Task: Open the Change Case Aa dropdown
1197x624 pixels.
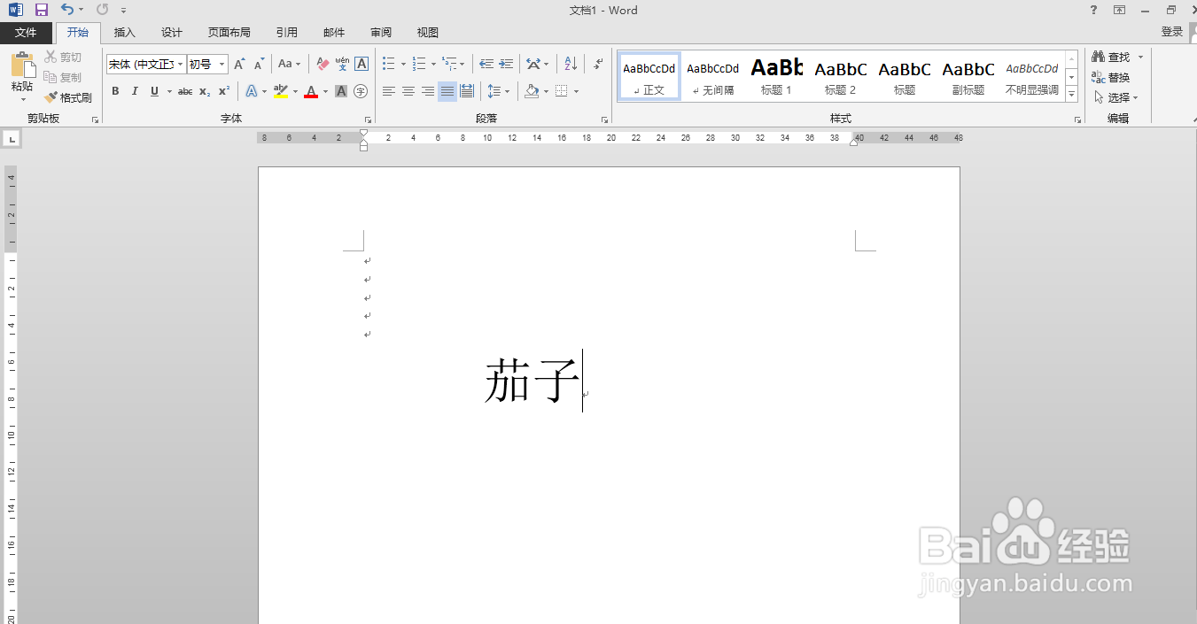Action: (289, 64)
